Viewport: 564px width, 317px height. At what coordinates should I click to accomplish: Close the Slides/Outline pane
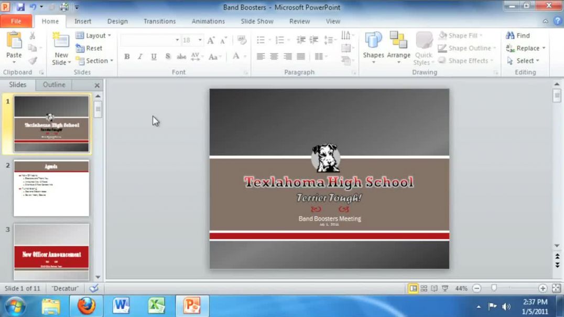coord(97,86)
